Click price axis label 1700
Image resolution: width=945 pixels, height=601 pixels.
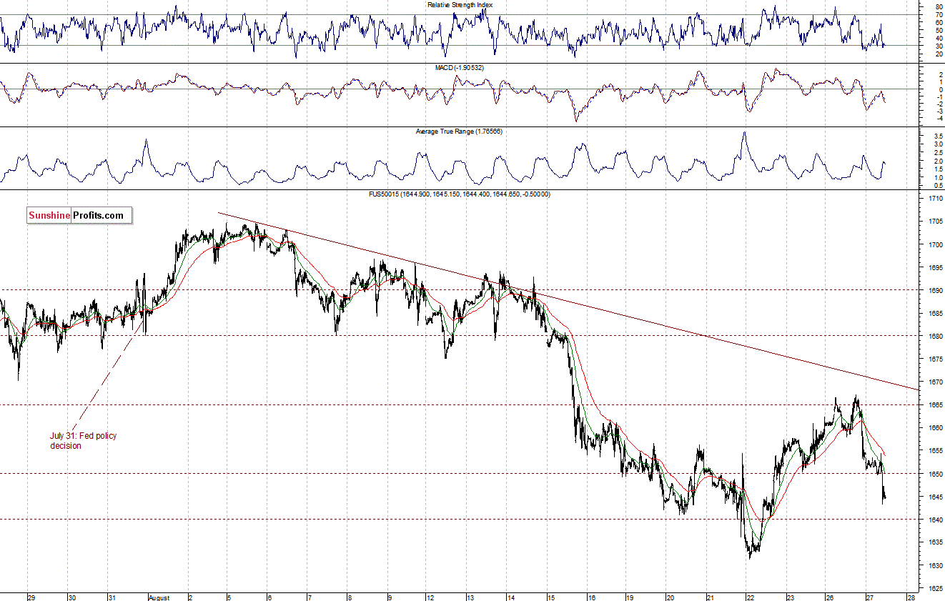[936, 244]
